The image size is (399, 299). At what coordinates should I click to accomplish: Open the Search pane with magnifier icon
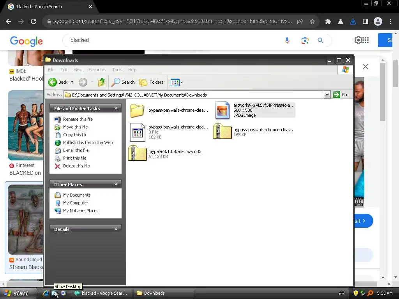(x=123, y=82)
